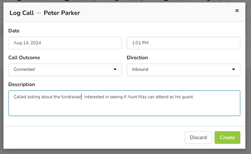Click the name 'Peter Parker' in header

(62, 13)
